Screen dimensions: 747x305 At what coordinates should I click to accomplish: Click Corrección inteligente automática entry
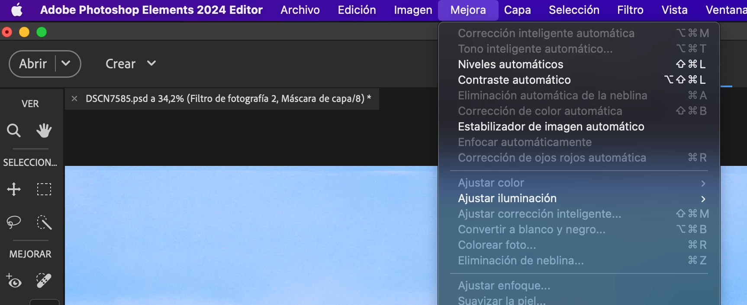coord(579,33)
